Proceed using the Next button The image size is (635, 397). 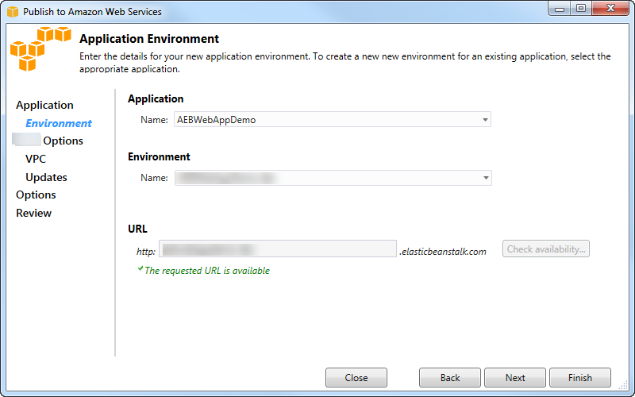click(x=515, y=378)
